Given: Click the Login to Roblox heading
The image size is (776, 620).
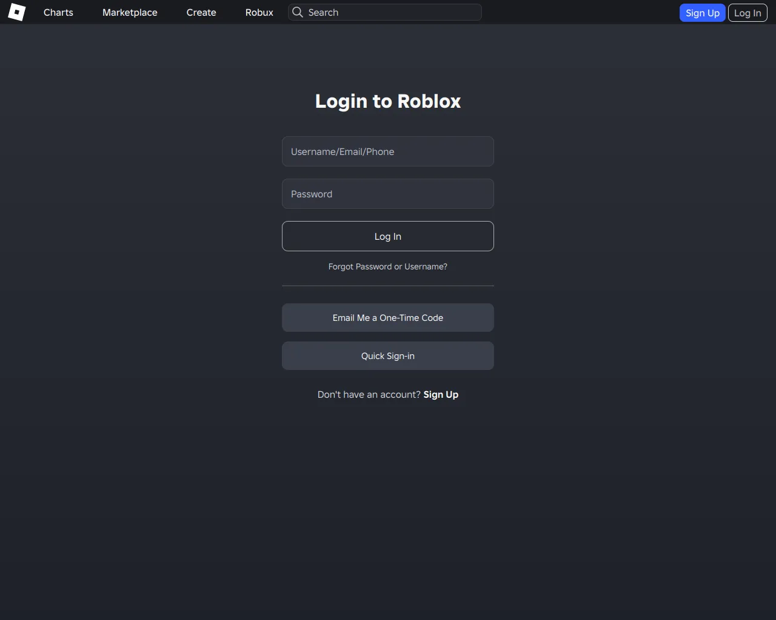Looking at the screenshot, I should [388, 101].
